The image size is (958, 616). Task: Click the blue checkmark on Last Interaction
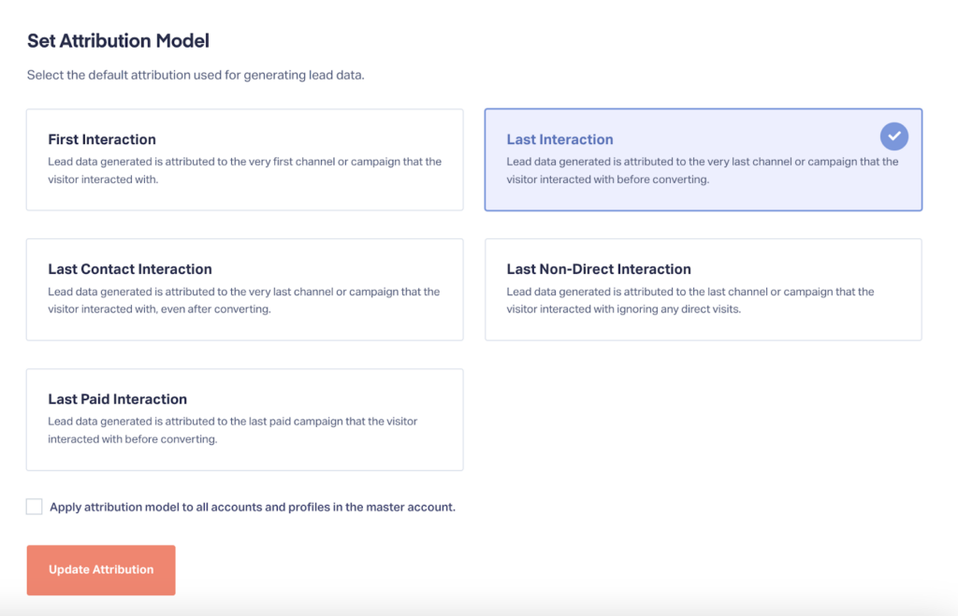893,136
